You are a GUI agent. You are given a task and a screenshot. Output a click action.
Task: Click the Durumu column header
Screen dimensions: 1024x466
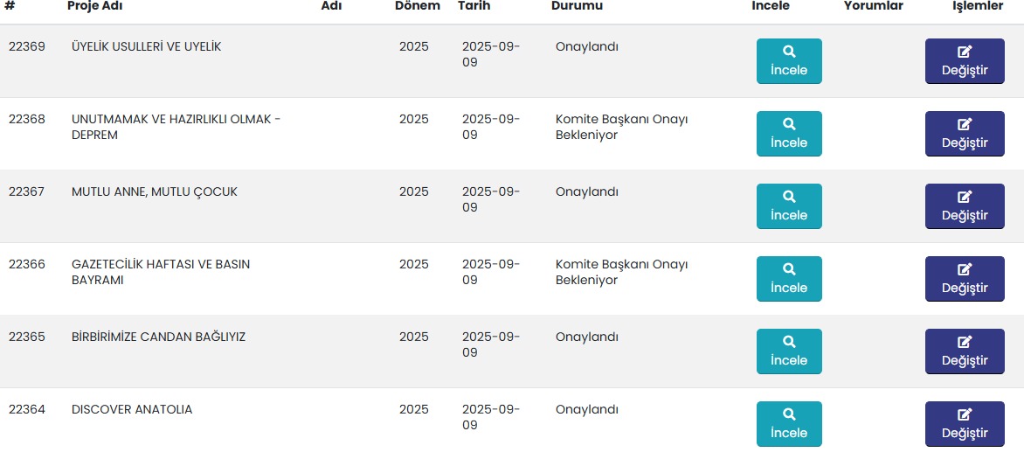577,6
